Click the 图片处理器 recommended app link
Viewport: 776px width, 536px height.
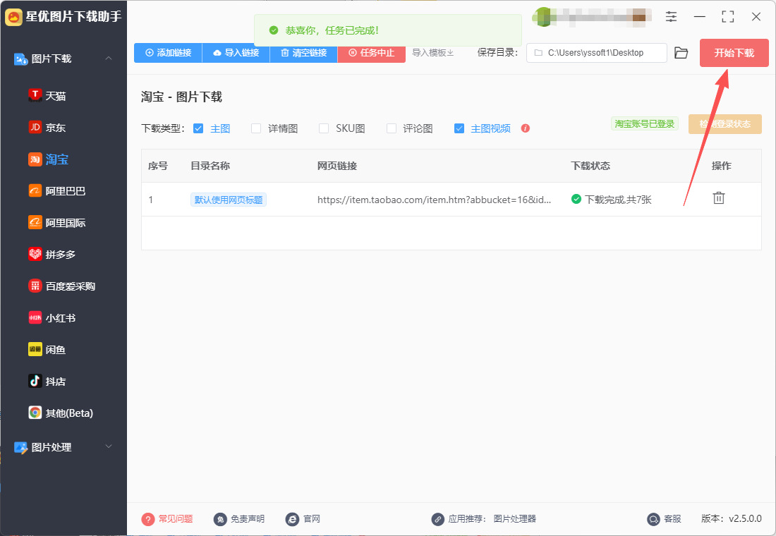tap(515, 518)
